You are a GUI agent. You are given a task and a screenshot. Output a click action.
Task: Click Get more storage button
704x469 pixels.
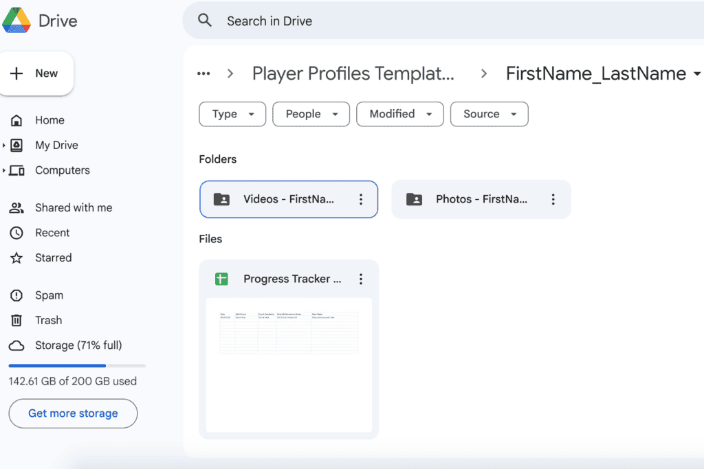(73, 413)
